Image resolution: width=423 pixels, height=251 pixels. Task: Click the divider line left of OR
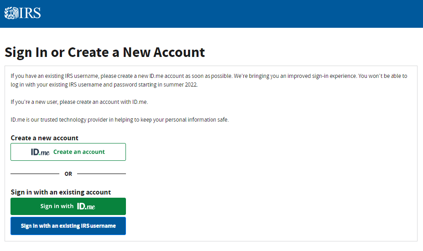pos(35,174)
